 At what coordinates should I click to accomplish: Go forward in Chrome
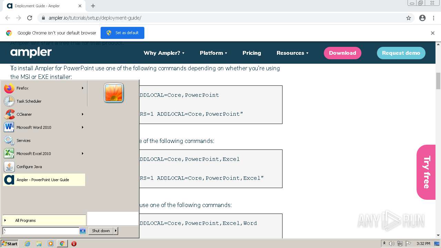point(19,18)
